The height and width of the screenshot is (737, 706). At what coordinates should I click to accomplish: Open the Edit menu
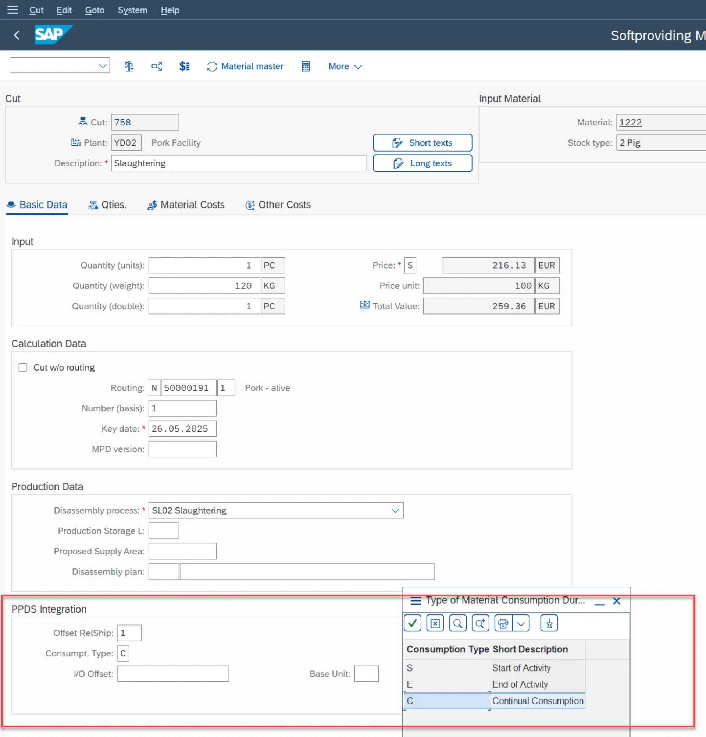[x=64, y=10]
